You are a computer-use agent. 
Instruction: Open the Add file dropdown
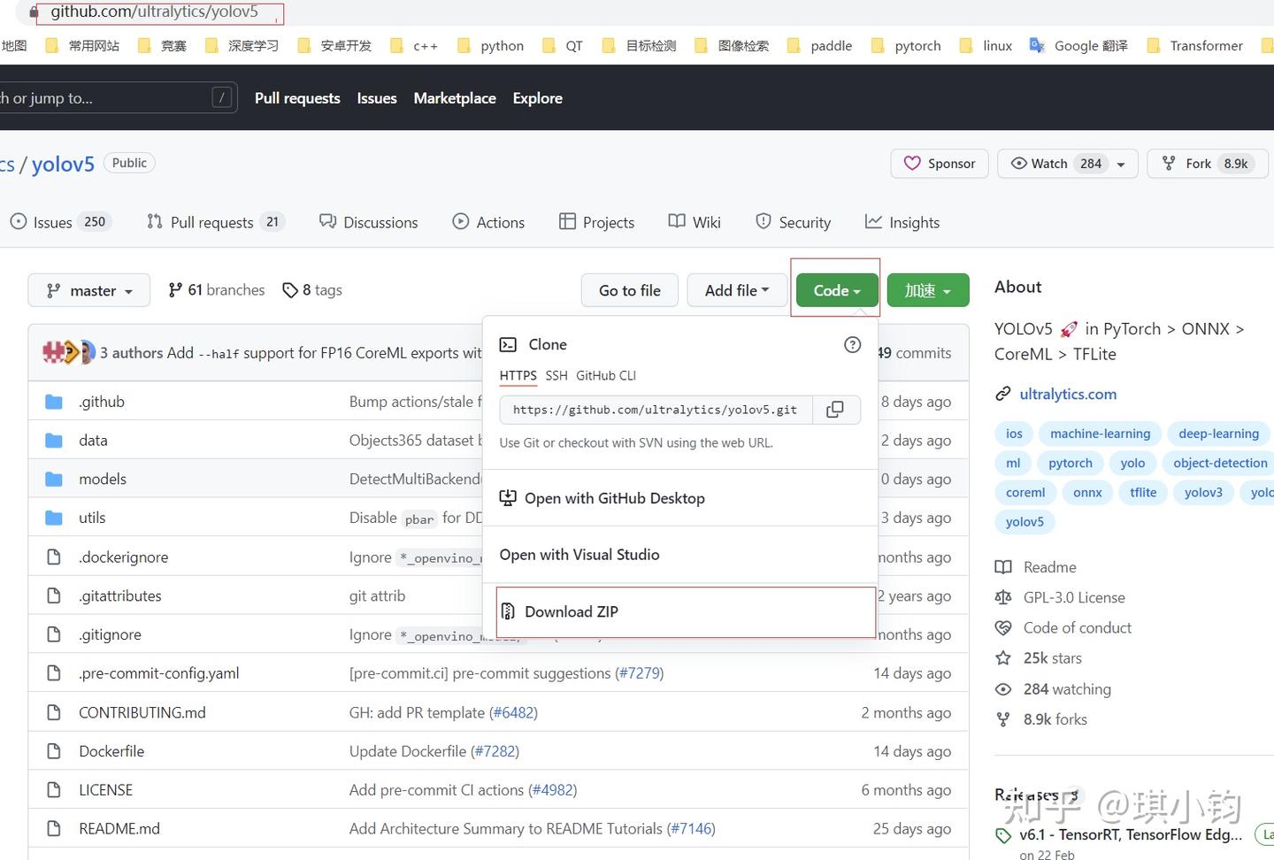737,290
